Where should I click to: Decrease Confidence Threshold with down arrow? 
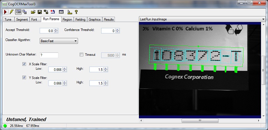point(117,32)
